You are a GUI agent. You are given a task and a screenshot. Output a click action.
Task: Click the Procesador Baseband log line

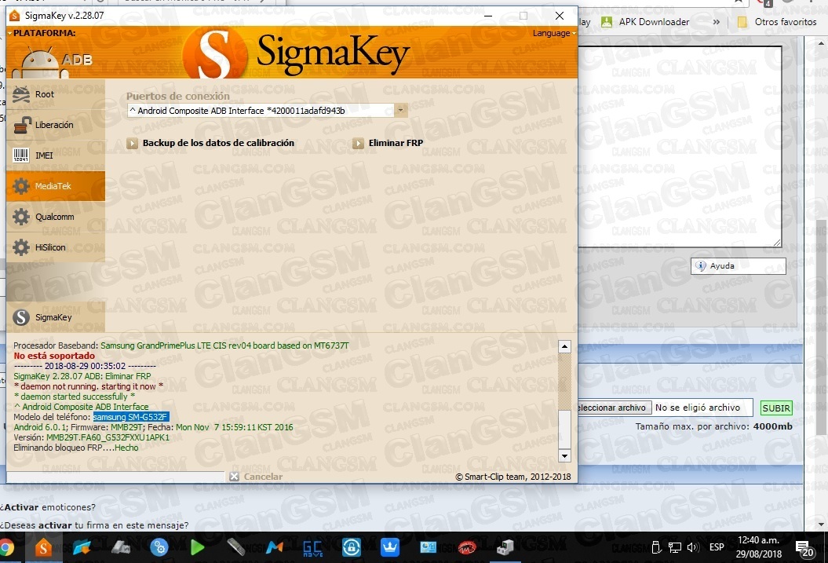181,345
